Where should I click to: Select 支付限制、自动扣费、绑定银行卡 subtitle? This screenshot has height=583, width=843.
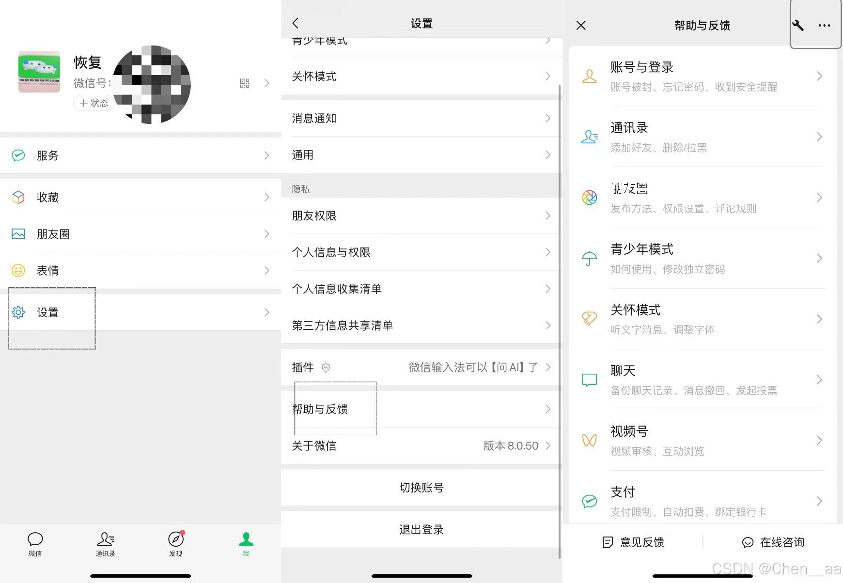click(688, 512)
